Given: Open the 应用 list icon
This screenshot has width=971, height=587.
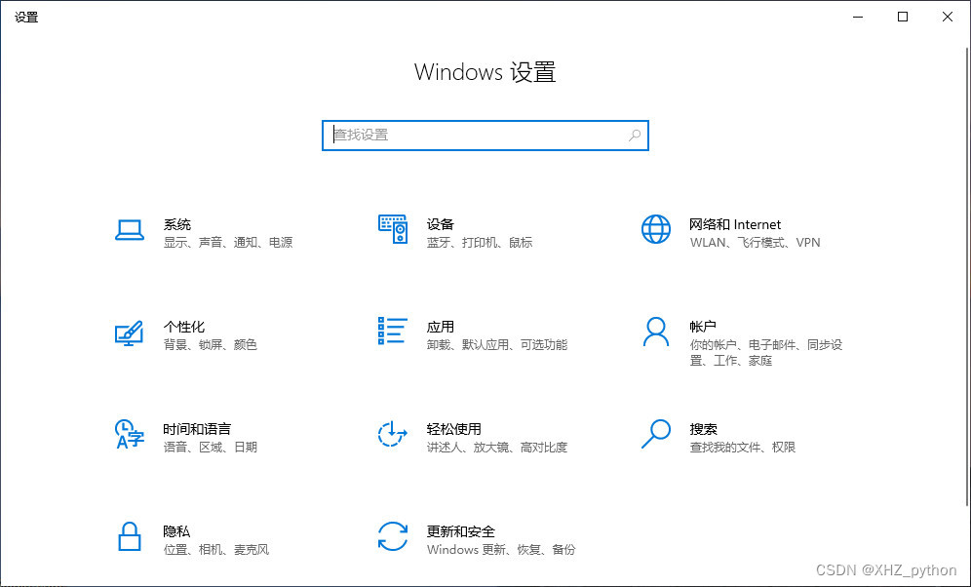Looking at the screenshot, I should coord(393,331).
